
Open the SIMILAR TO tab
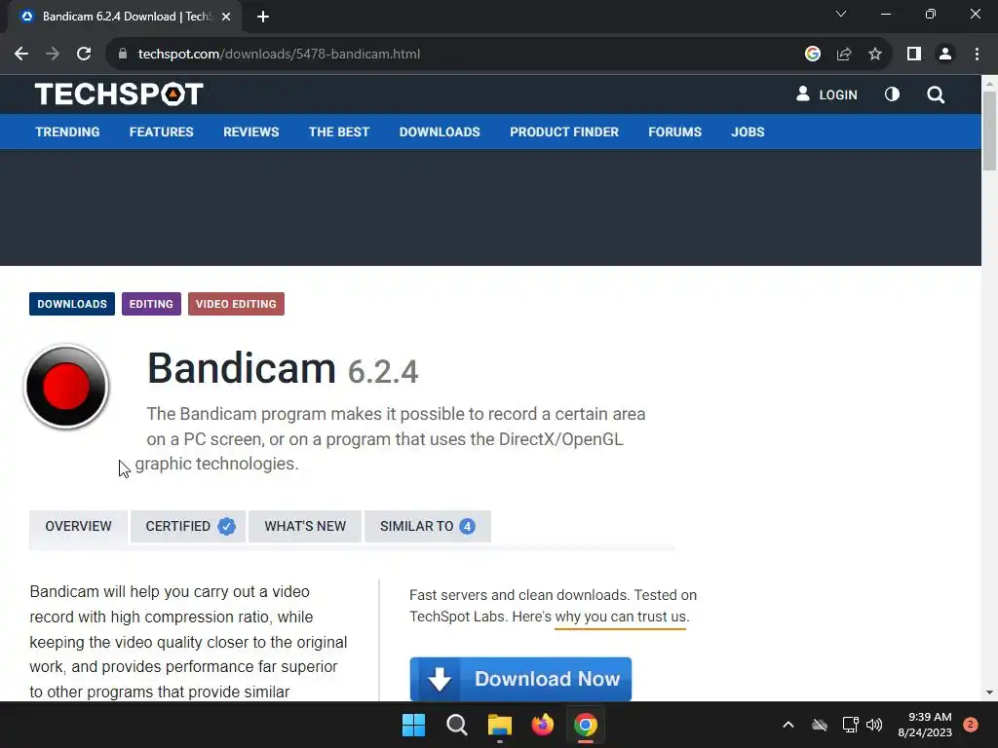coord(428,527)
